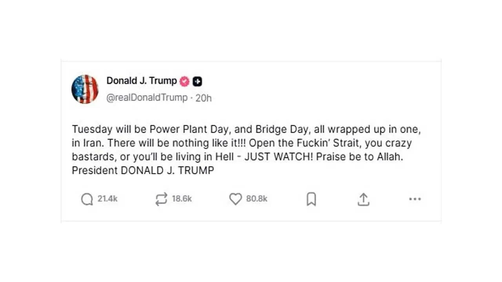
Task: View the 21.4k replies count
Action: (107, 199)
